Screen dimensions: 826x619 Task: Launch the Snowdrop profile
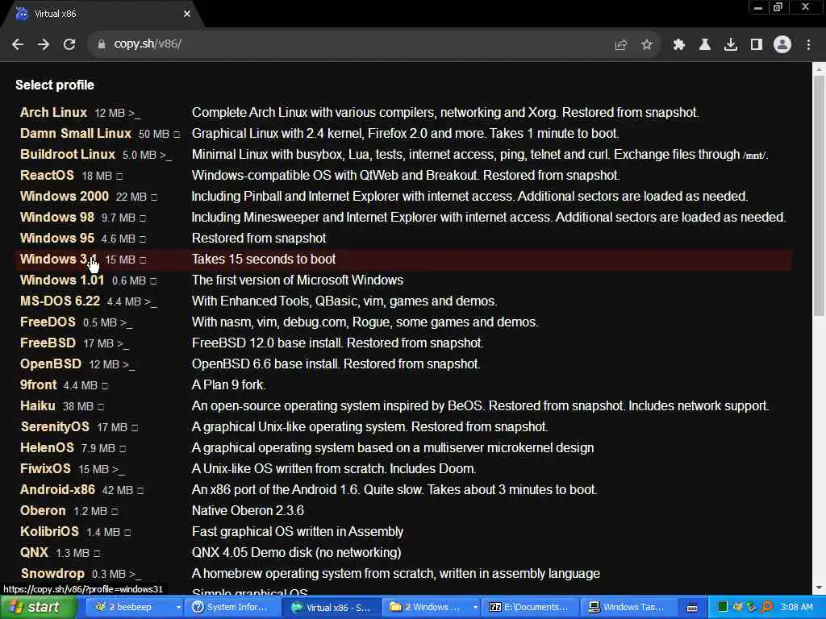click(x=52, y=574)
